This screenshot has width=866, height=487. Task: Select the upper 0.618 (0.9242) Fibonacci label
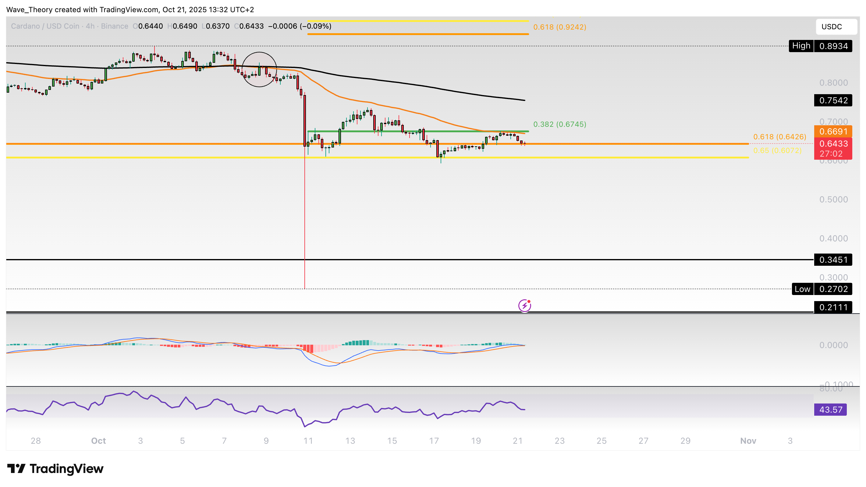(559, 27)
